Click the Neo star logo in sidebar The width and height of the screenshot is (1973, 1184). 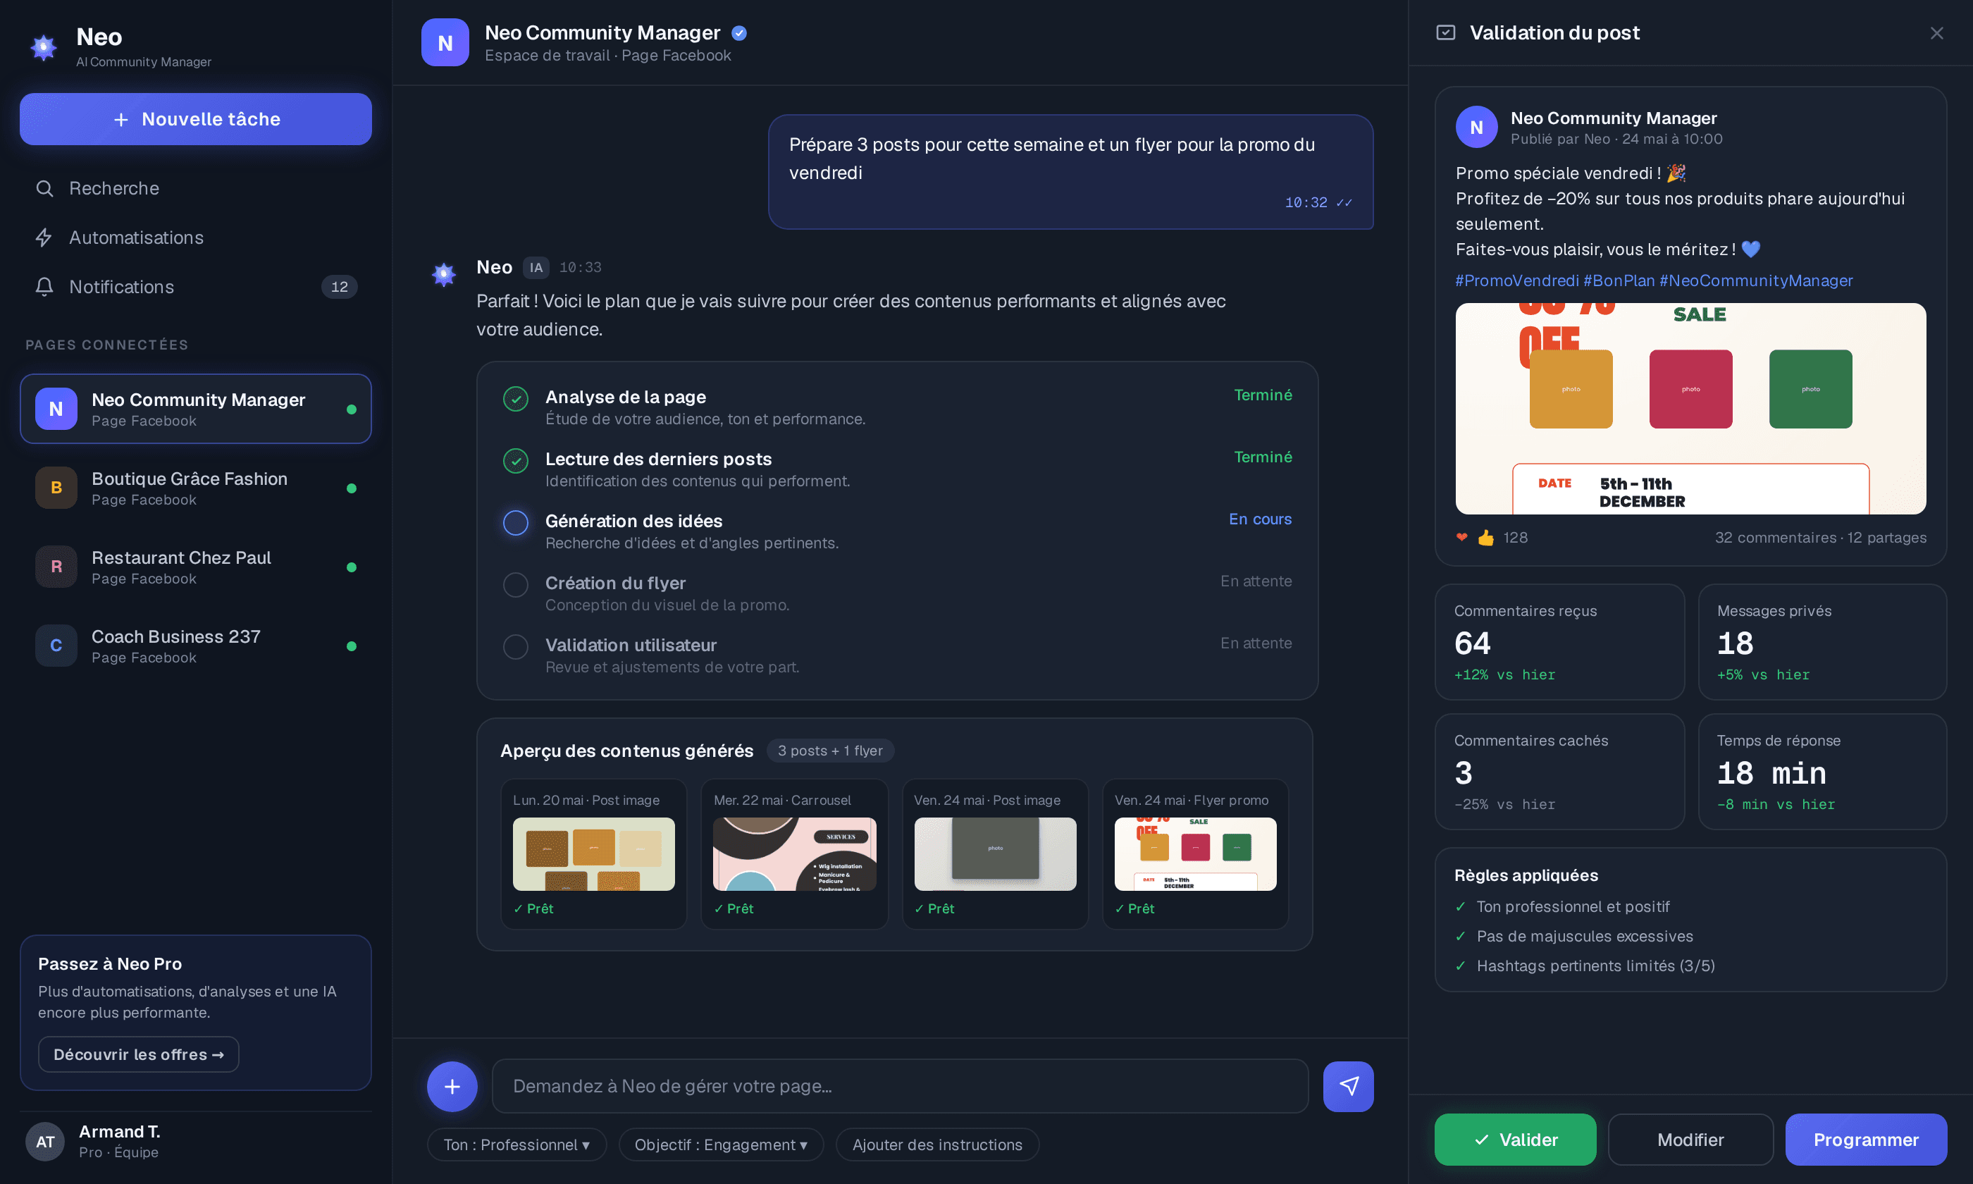(x=44, y=47)
